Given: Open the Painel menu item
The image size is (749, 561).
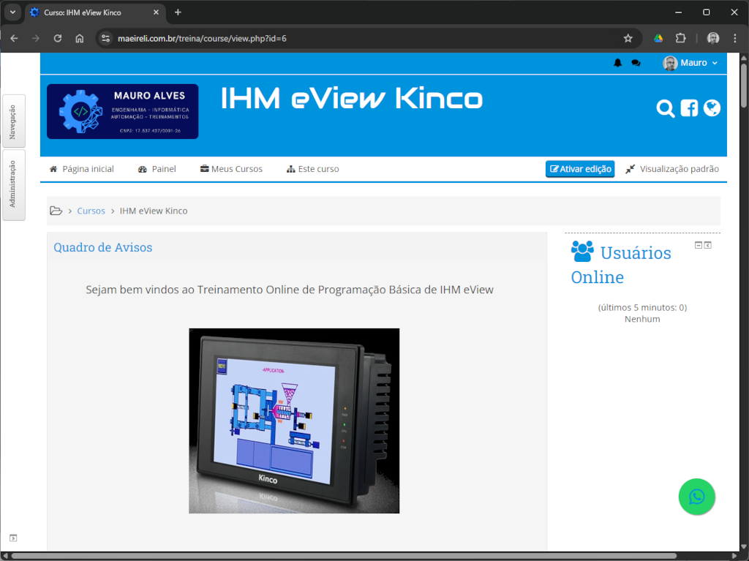Looking at the screenshot, I should (157, 169).
